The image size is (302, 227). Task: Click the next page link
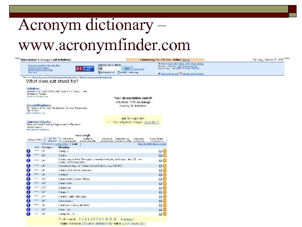(128, 219)
